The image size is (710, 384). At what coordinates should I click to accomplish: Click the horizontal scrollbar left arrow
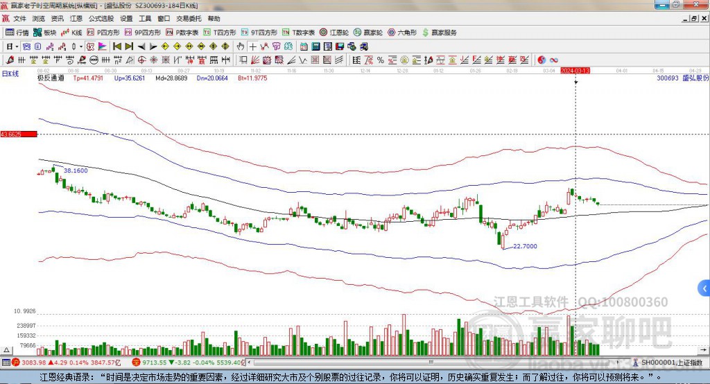pos(250,363)
